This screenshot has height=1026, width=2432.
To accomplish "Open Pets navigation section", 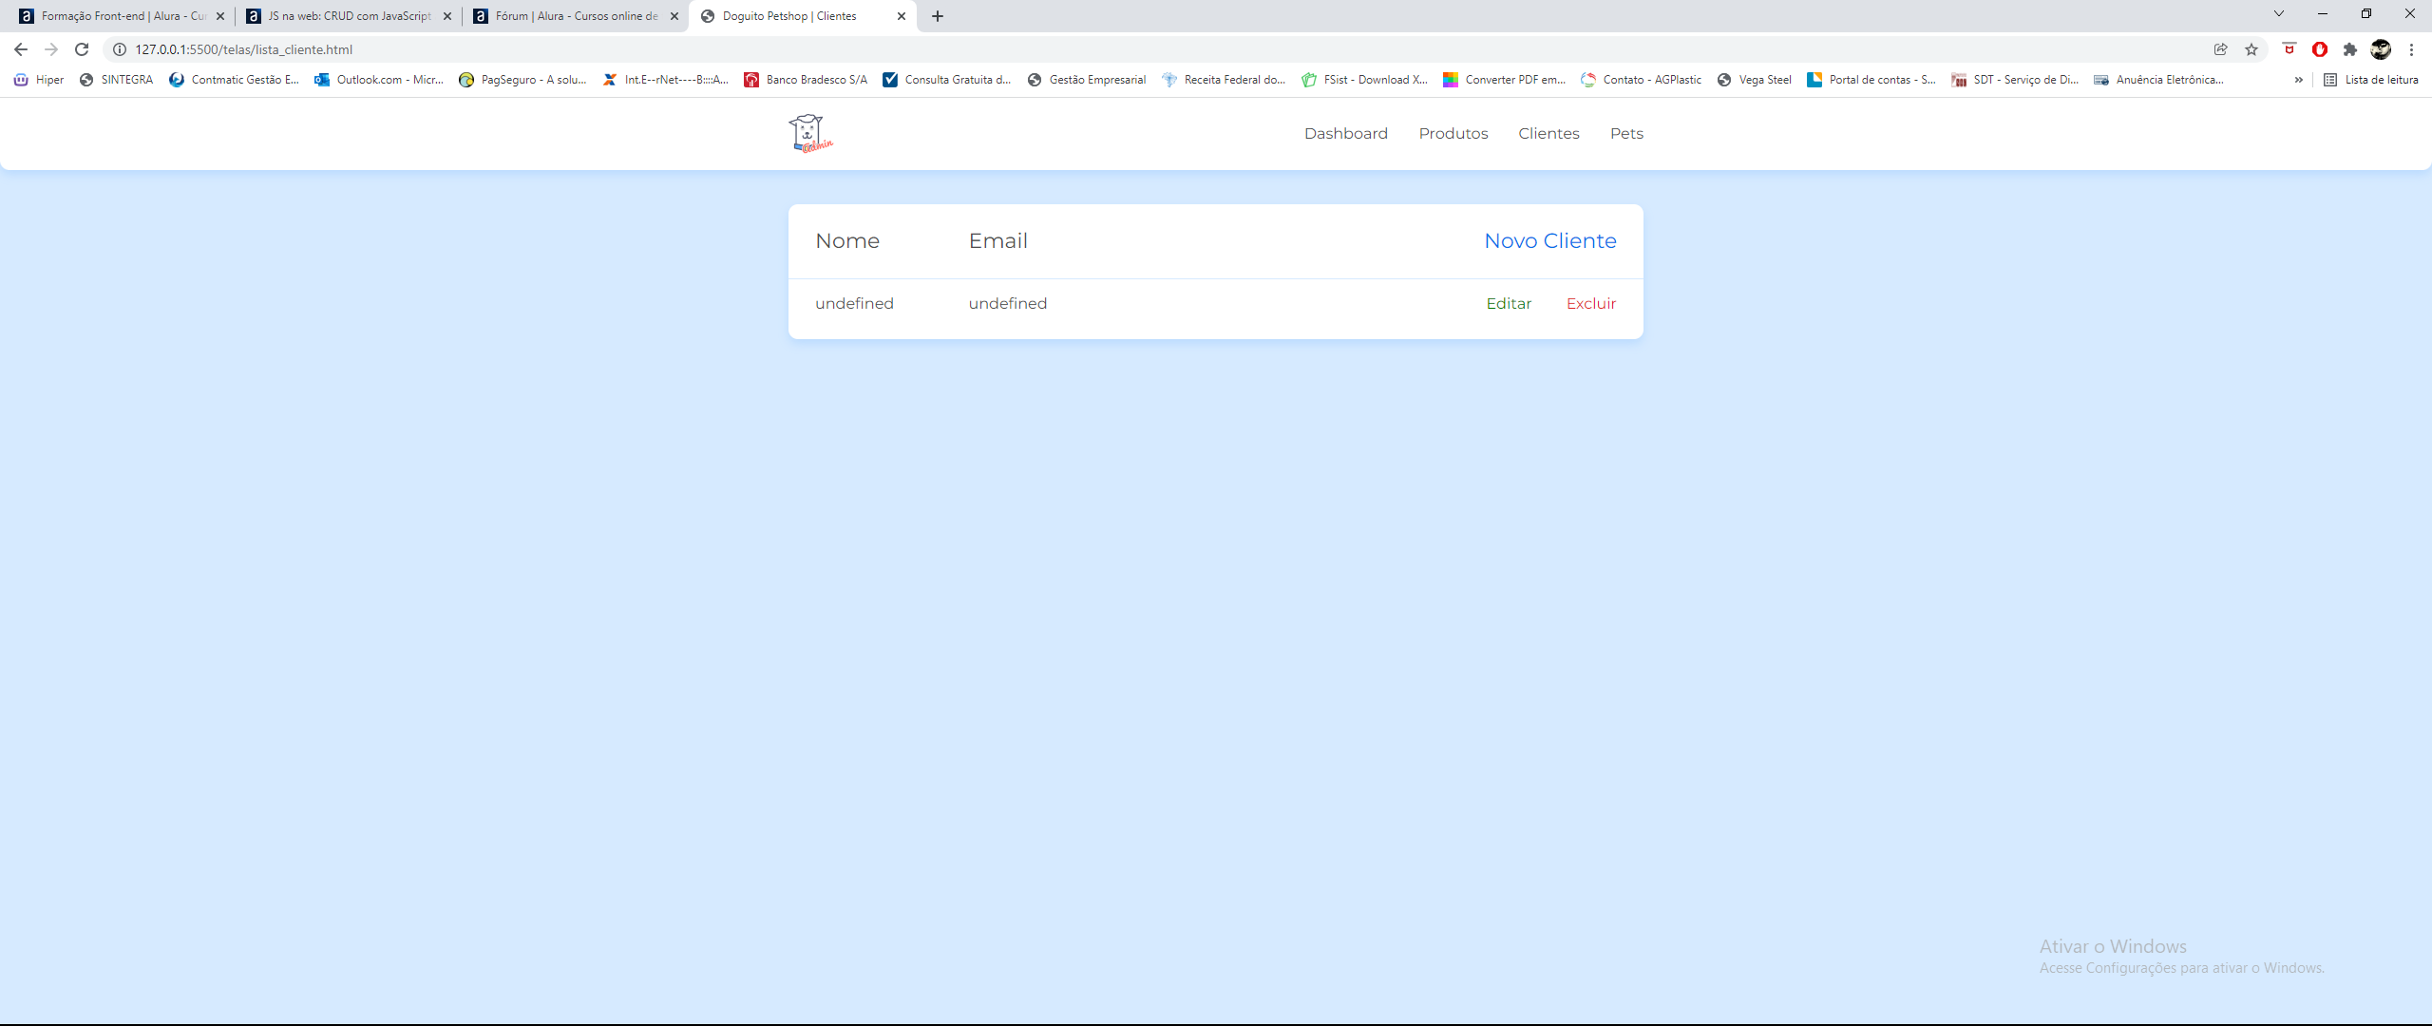I will (1625, 133).
